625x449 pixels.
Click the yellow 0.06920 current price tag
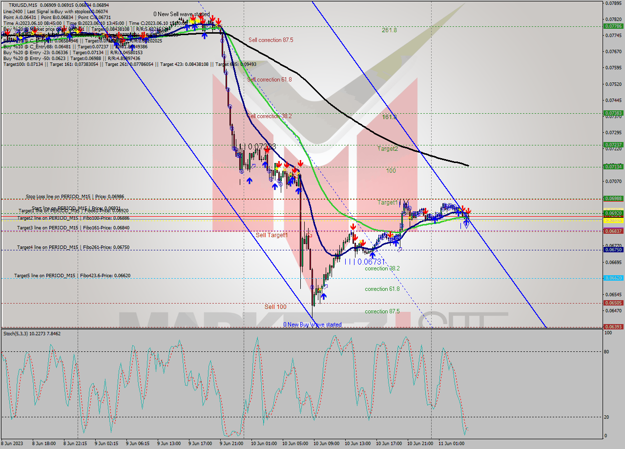(x=614, y=213)
